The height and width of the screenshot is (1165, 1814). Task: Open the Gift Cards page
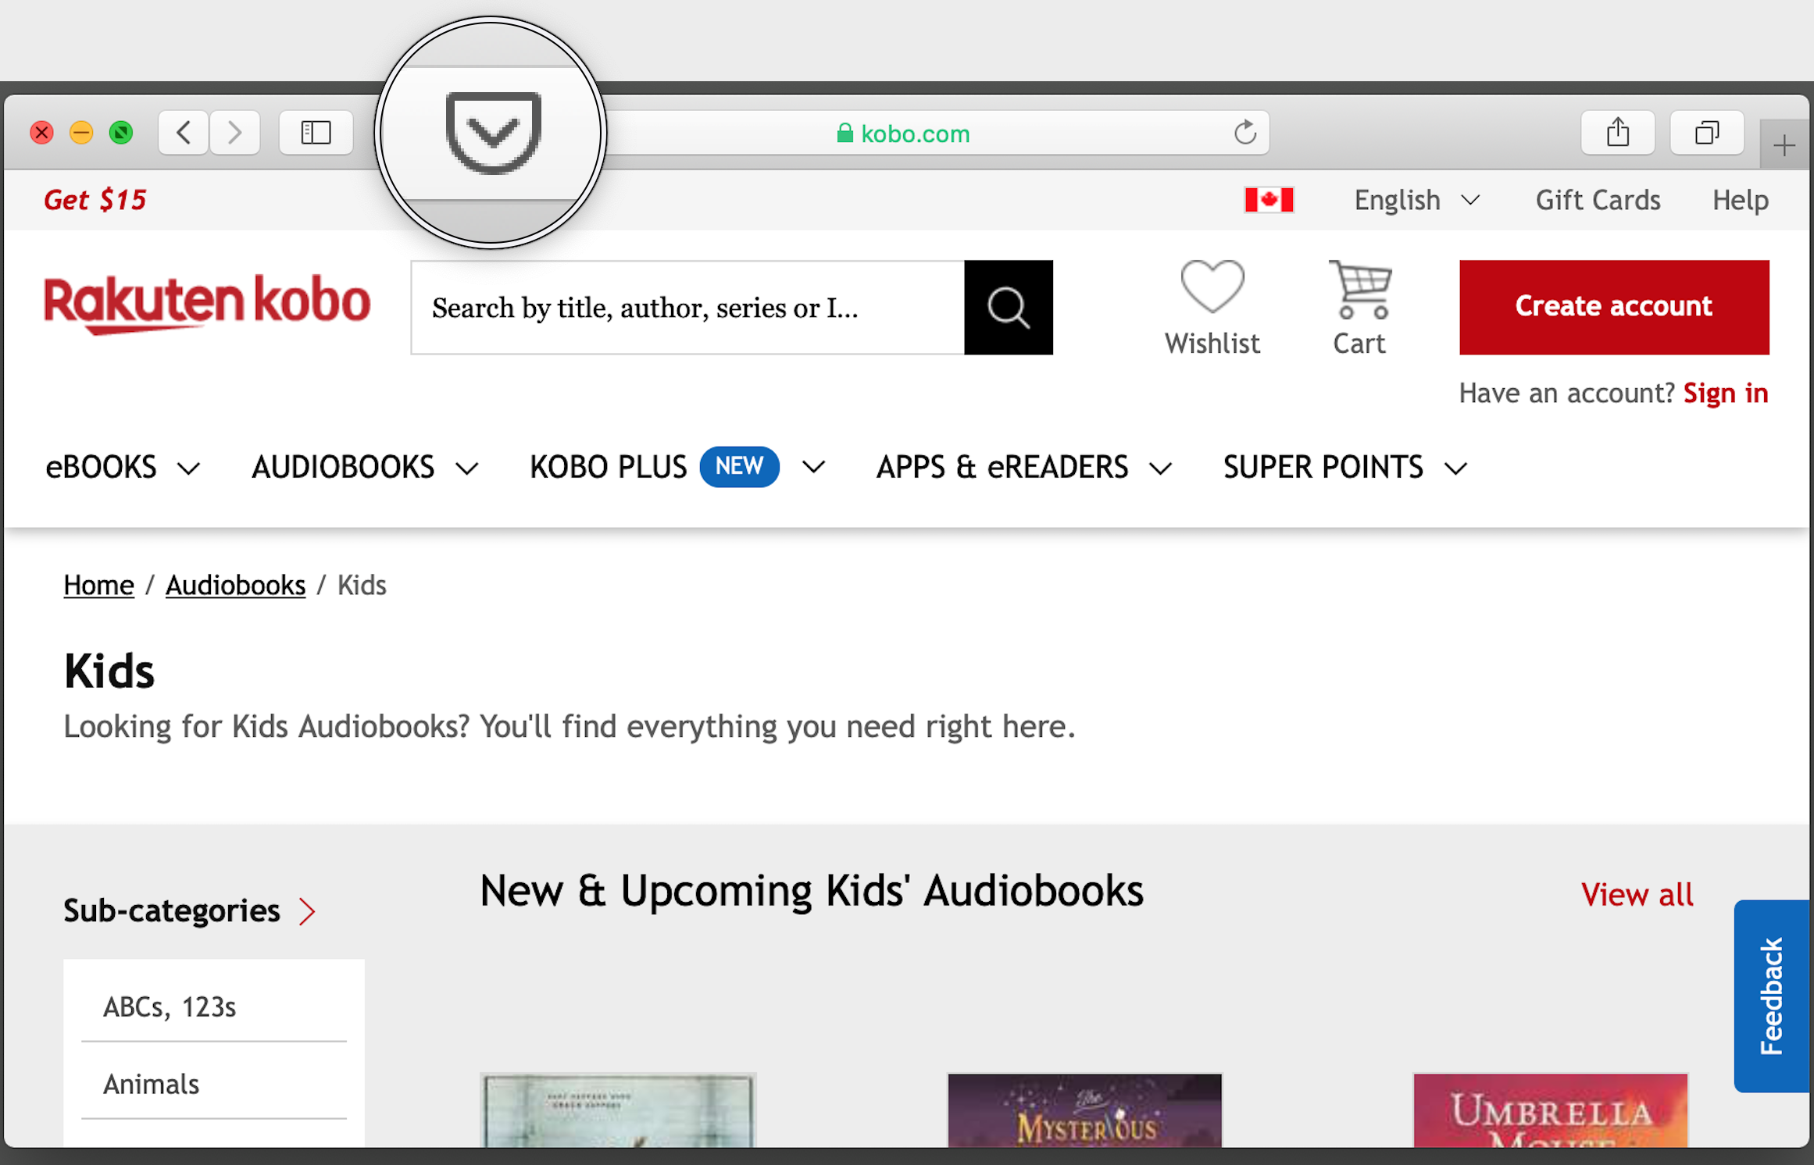[1597, 201]
